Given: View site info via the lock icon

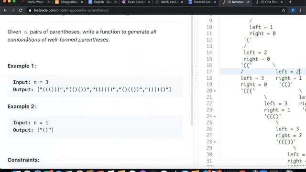Looking at the screenshot, I should [30, 11].
